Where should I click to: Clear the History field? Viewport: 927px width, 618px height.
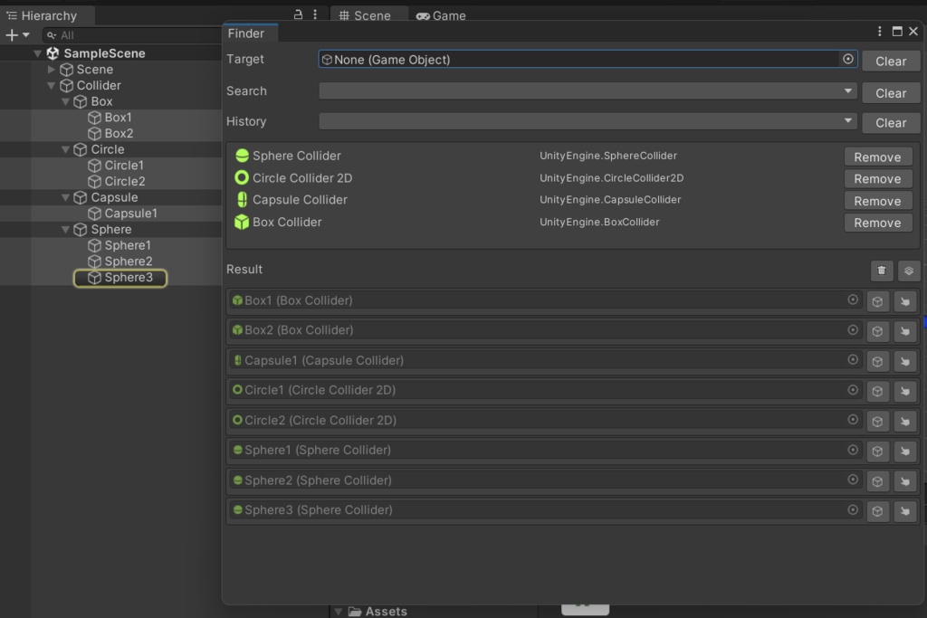point(891,123)
